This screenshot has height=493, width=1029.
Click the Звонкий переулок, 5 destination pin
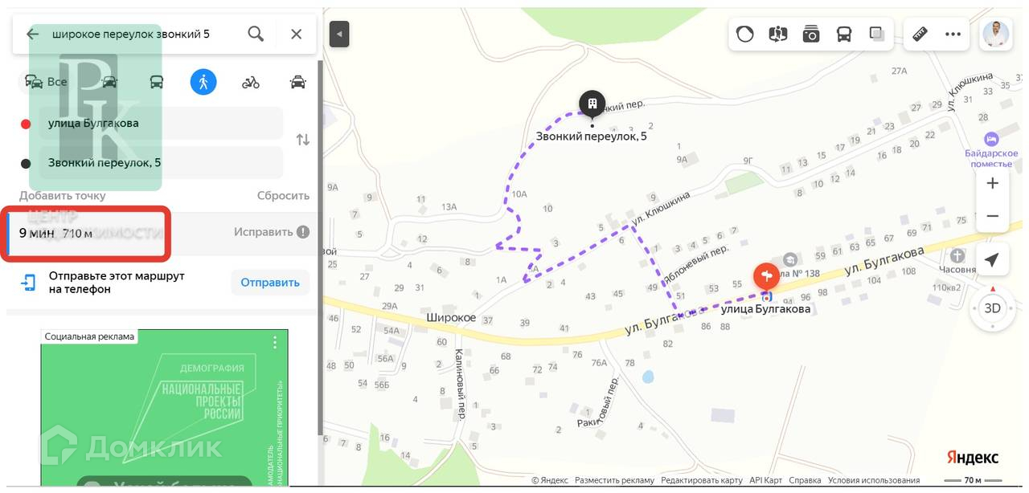click(x=592, y=104)
